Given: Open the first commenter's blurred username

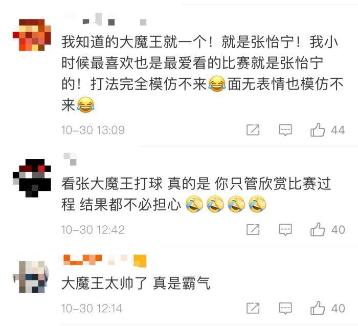Looking at the screenshot, I should [105, 19].
